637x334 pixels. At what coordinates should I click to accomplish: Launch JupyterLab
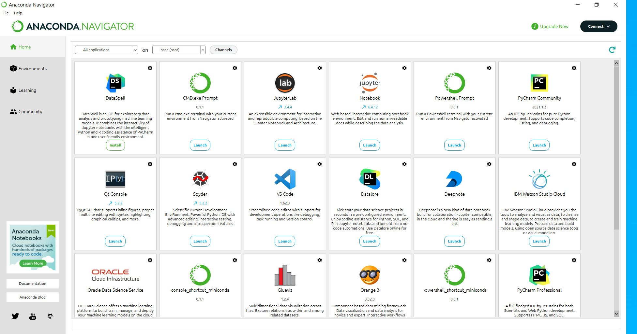[285, 145]
